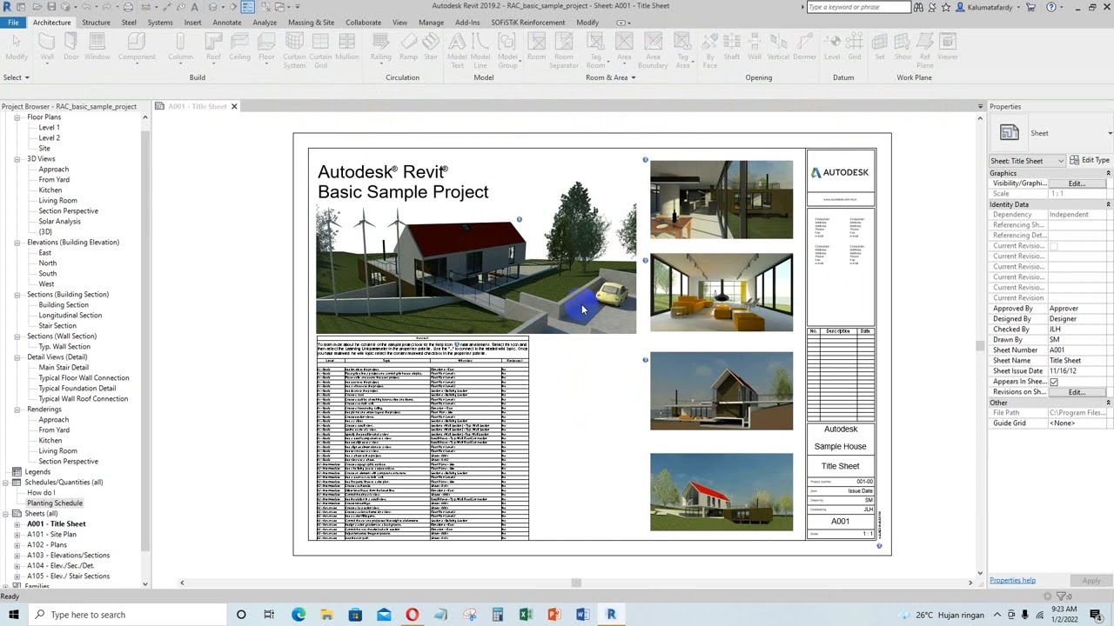Open the work plane Viewer
This screenshot has height=626, width=1114.
pyautogui.click(x=948, y=47)
